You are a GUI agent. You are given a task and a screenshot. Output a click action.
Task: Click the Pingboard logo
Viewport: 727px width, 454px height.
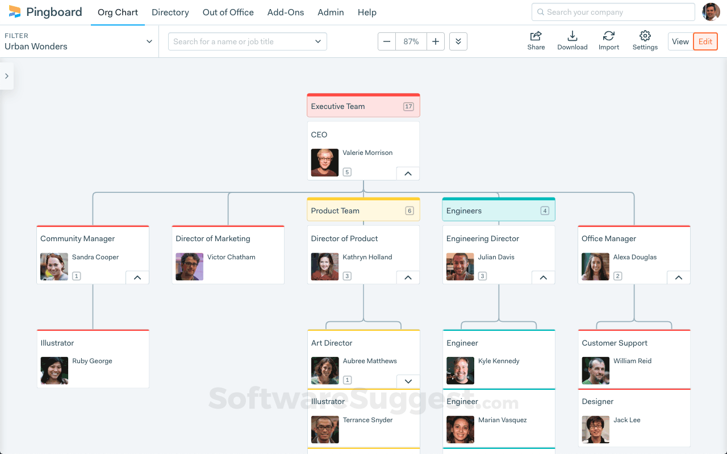coord(45,12)
